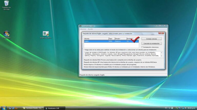Open the Ayuda menu

pyautogui.click(x=90, y=29)
